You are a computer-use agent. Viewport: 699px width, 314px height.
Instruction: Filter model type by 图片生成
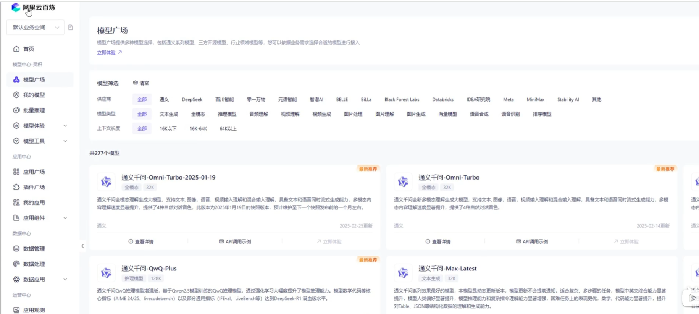tap(416, 114)
